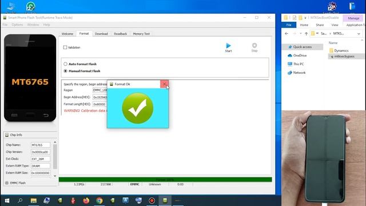Screen dimensions: 366x206
Task: Open Explorer File ribbon tab
Action: (289, 25)
